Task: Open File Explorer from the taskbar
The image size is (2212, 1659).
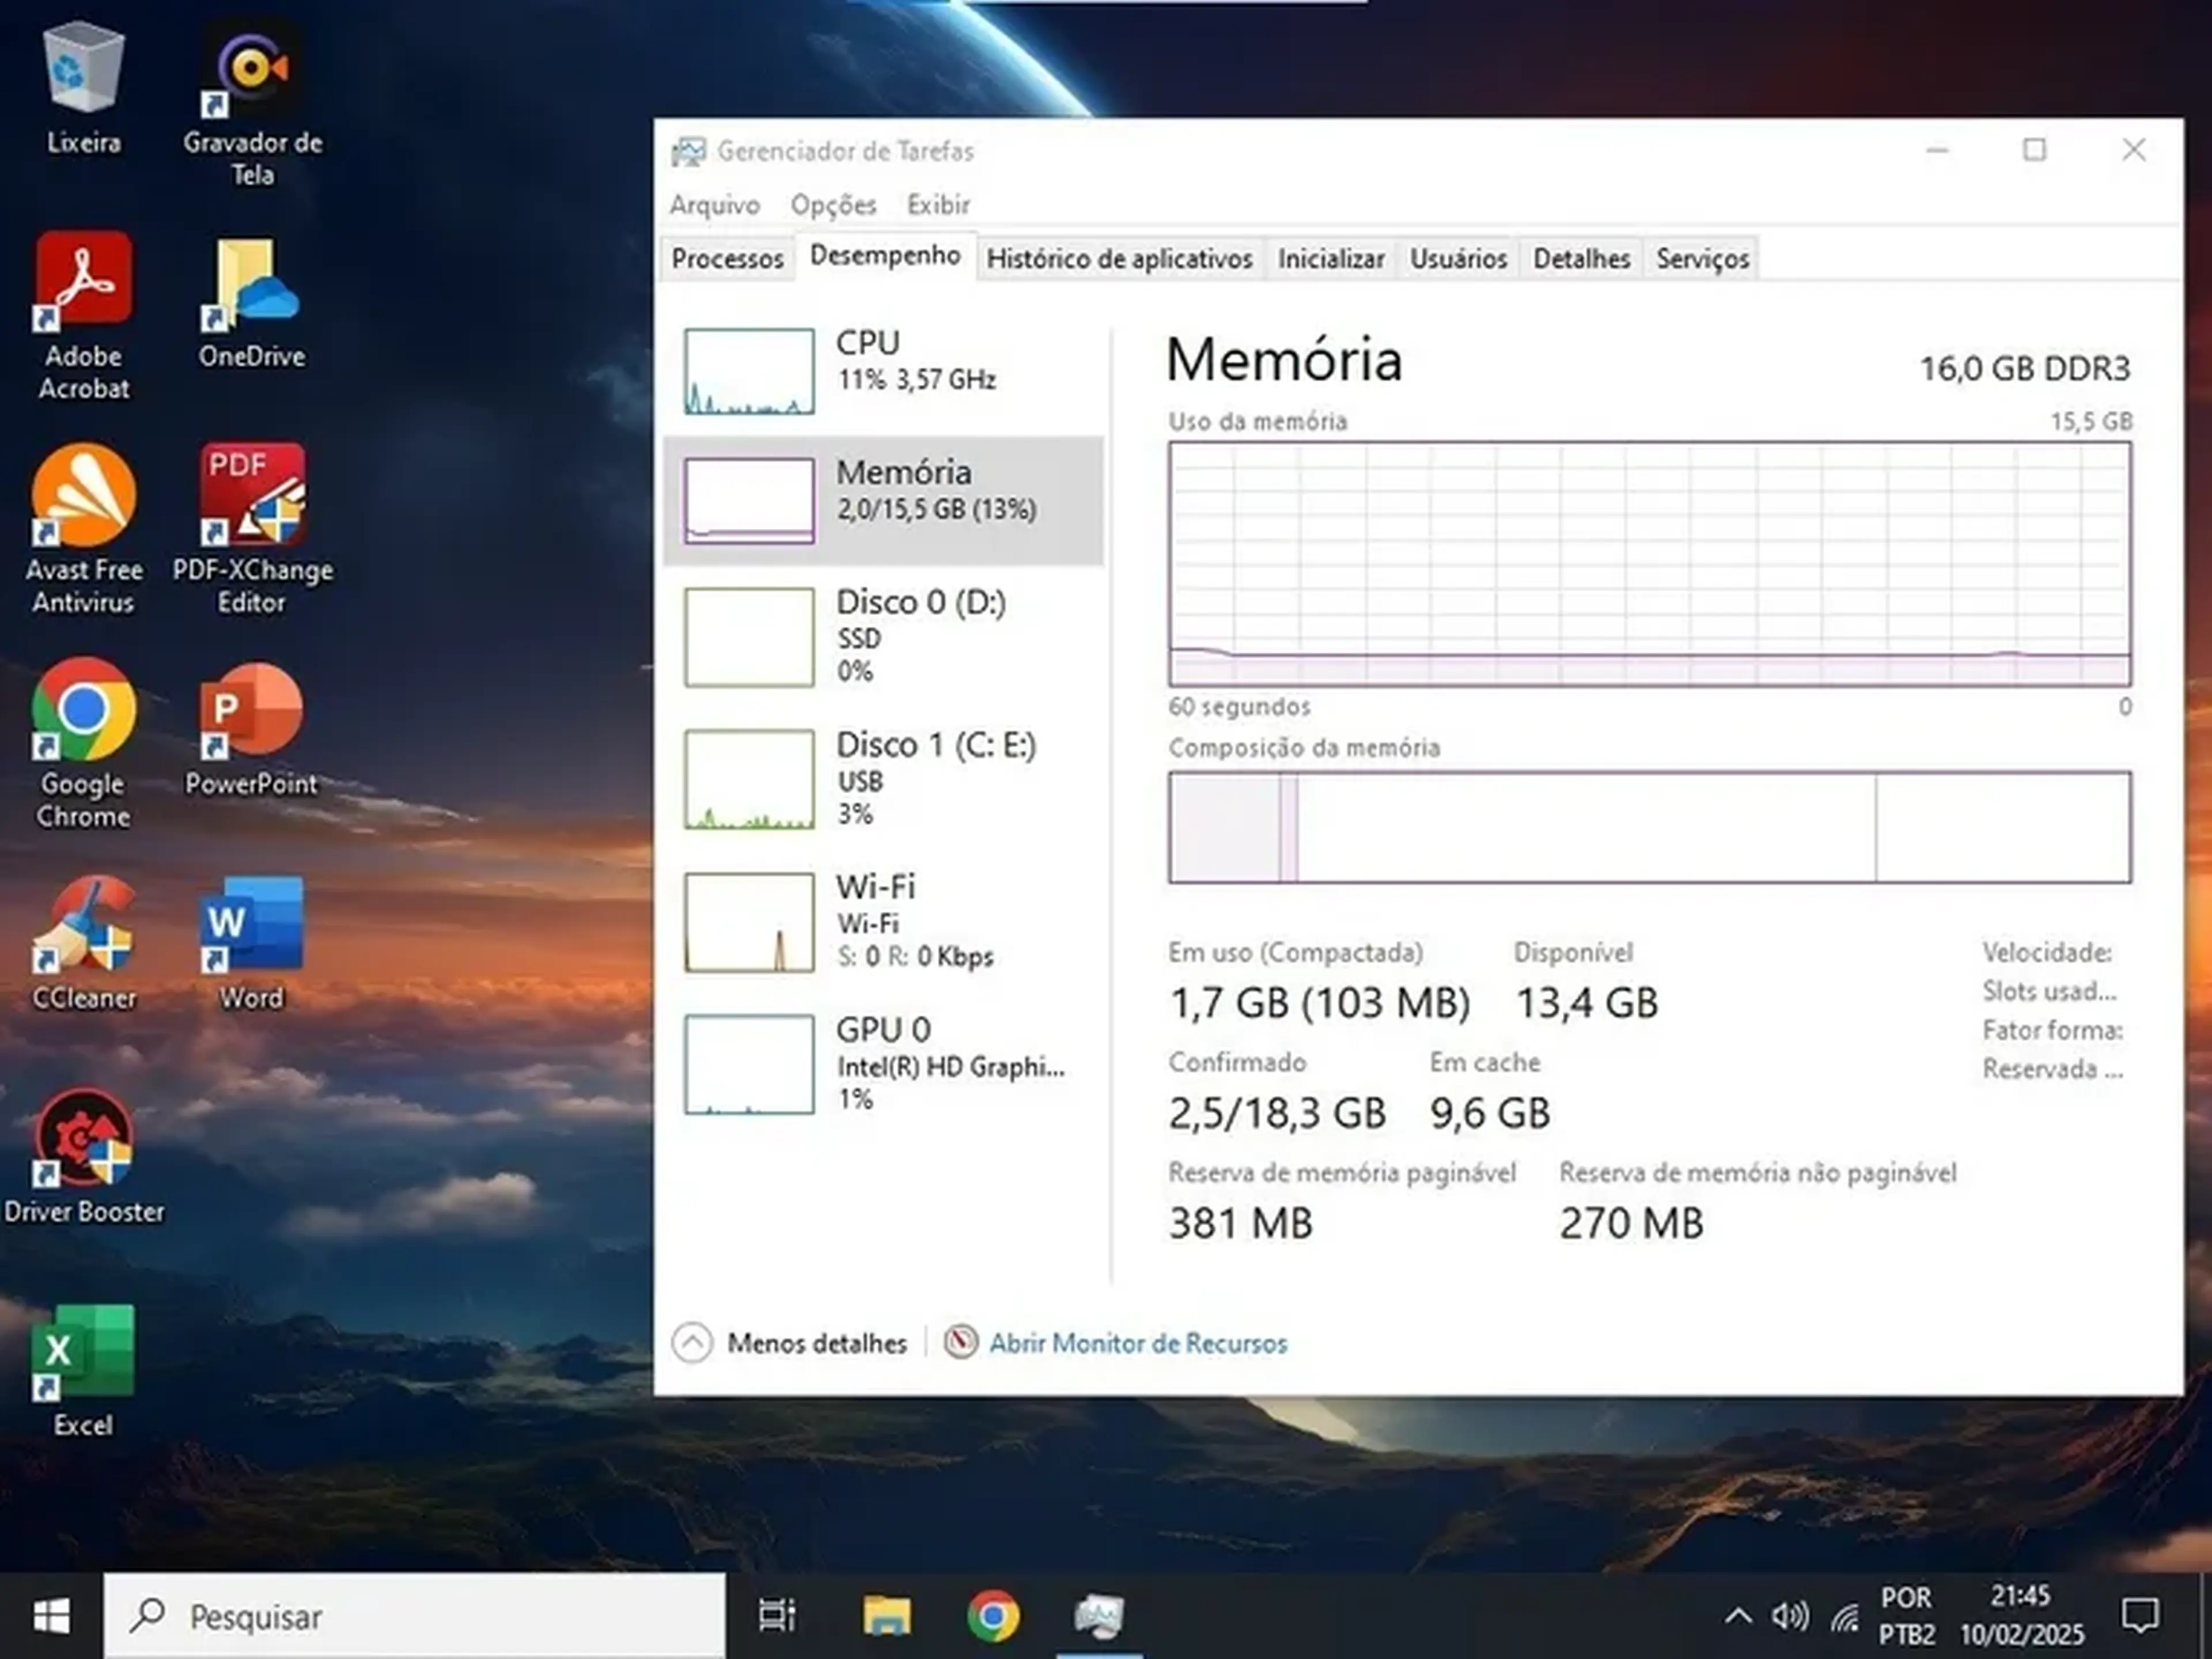Action: (887, 1616)
